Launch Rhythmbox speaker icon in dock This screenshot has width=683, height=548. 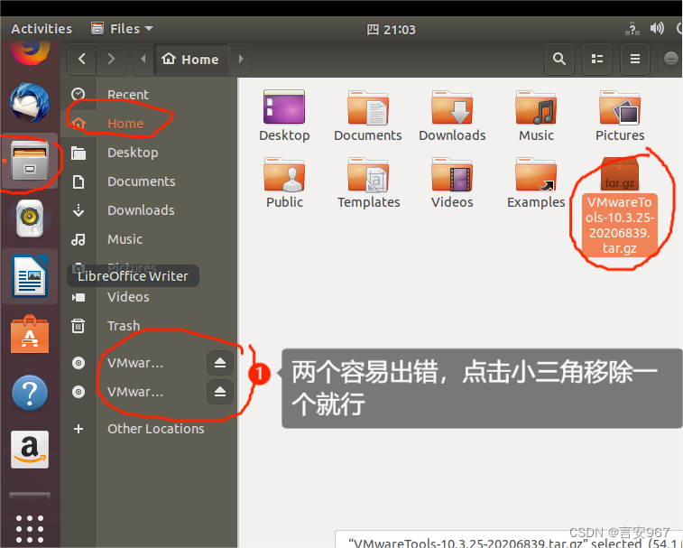pyautogui.click(x=30, y=218)
